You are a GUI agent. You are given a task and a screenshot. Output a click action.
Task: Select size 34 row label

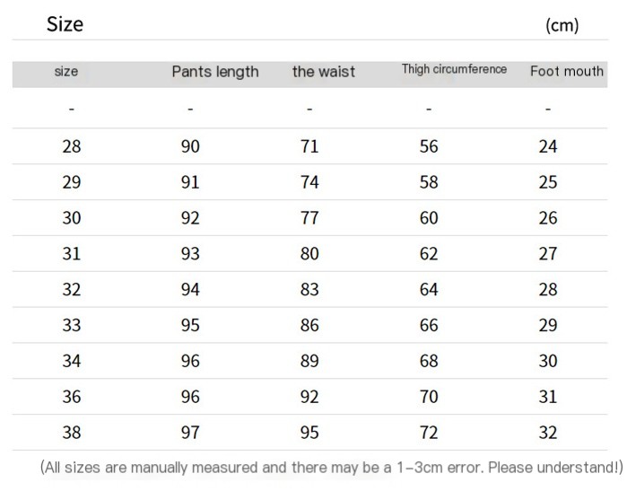[72, 361]
